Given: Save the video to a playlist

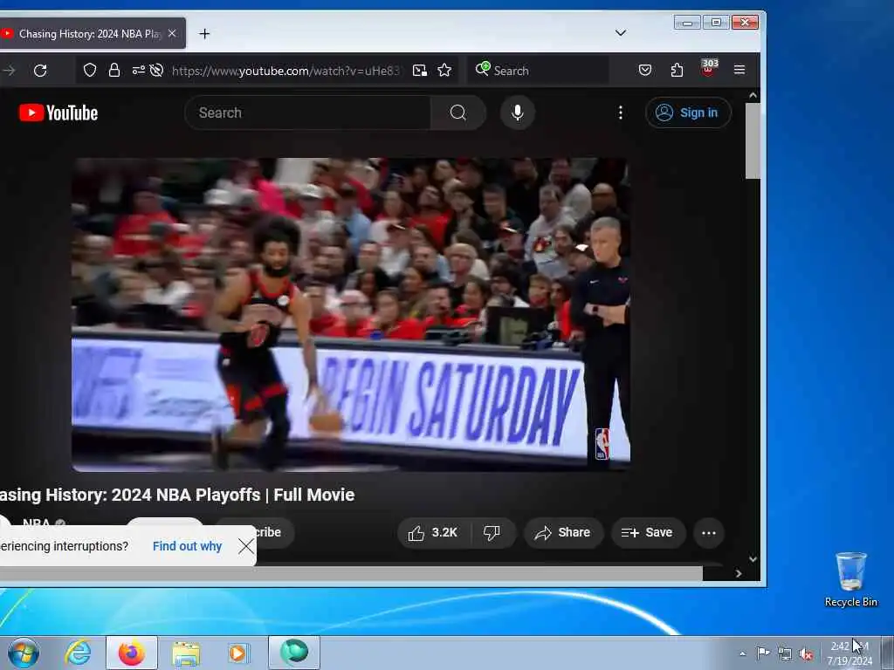Looking at the screenshot, I should pyautogui.click(x=648, y=533).
